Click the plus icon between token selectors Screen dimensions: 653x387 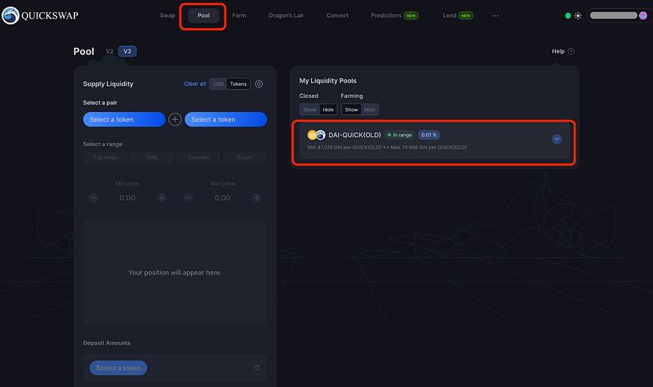[175, 119]
